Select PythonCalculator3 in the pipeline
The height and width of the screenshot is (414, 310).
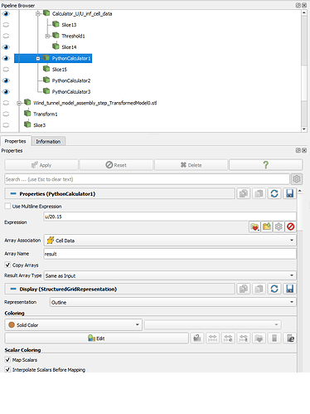pos(71,92)
